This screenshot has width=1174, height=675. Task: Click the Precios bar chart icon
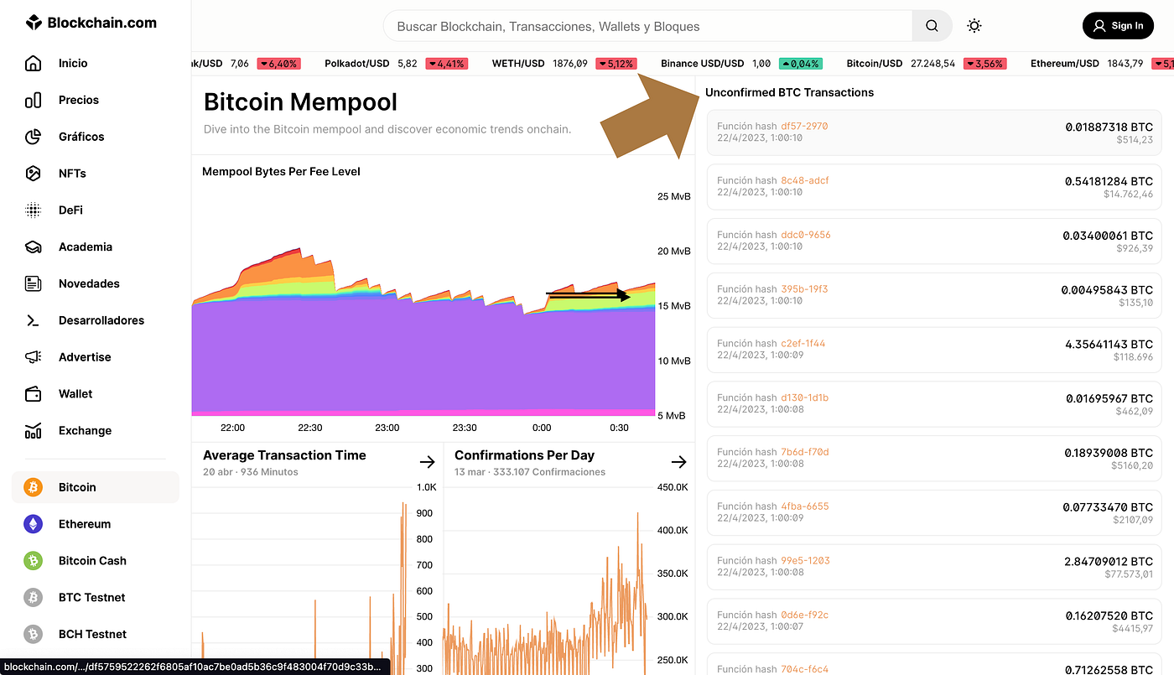(x=33, y=100)
